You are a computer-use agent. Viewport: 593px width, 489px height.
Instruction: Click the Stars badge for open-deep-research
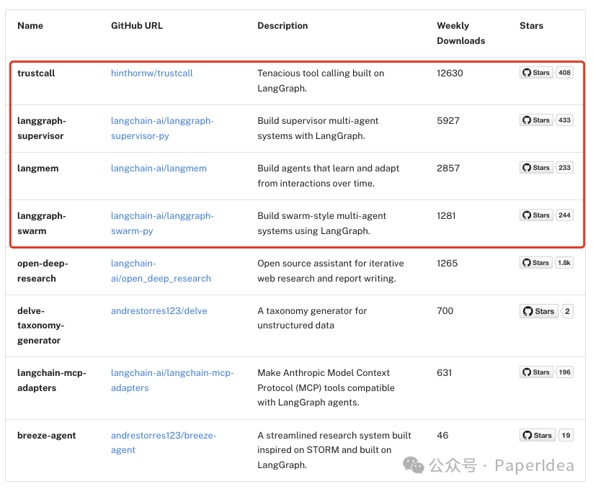536,263
